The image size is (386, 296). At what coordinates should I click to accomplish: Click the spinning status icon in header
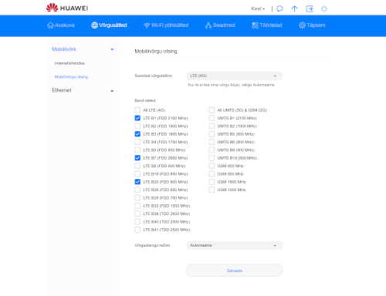tap(324, 8)
